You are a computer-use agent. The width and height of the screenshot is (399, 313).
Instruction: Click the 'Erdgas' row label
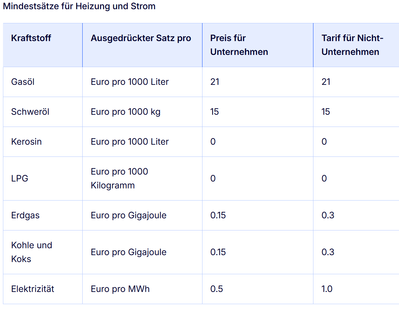25,215
